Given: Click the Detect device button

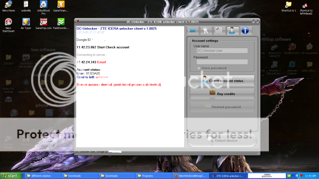Looking at the screenshot, I should click(x=222, y=140).
